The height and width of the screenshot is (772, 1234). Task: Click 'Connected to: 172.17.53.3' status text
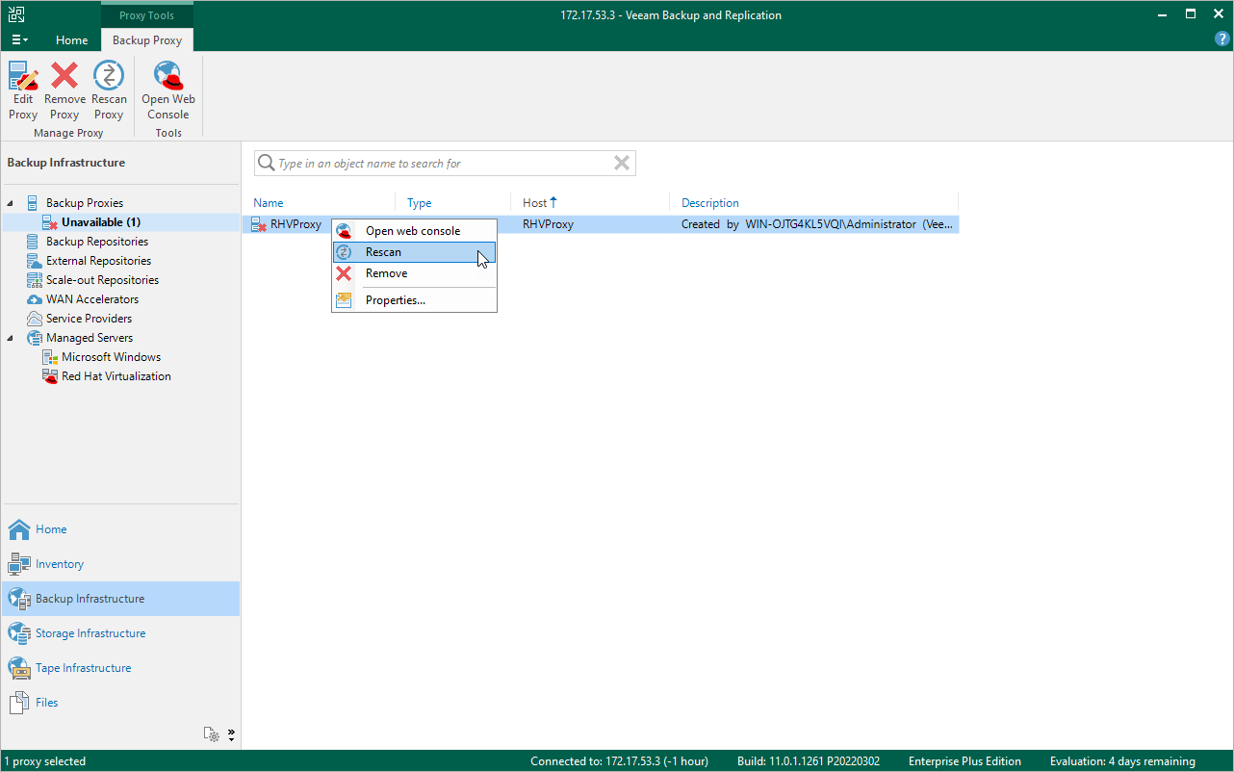point(619,761)
